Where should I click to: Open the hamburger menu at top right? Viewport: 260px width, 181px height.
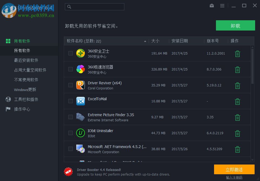click(x=222, y=5)
